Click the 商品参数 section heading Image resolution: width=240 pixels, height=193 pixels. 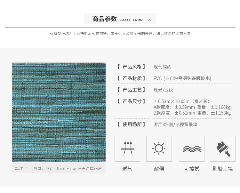pyautogui.click(x=104, y=19)
